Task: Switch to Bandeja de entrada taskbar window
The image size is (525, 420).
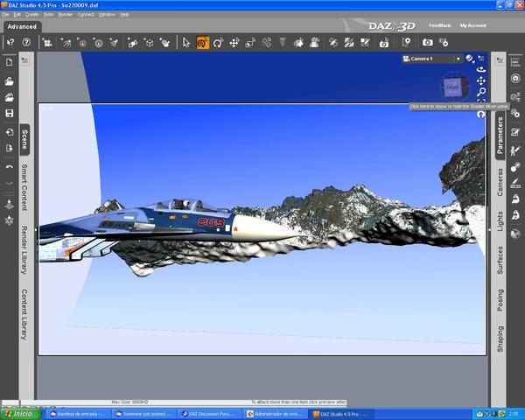Action: pyautogui.click(x=77, y=414)
